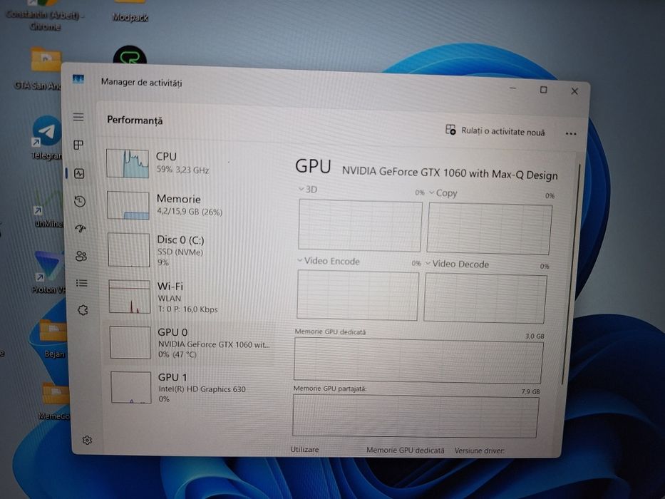This screenshot has width=665, height=499.
Task: Select the Memorie usage thumbnail
Action: point(128,205)
